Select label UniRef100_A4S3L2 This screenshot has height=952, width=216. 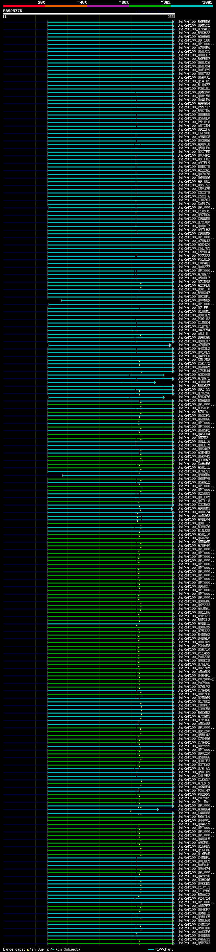pyautogui.click(x=194, y=349)
